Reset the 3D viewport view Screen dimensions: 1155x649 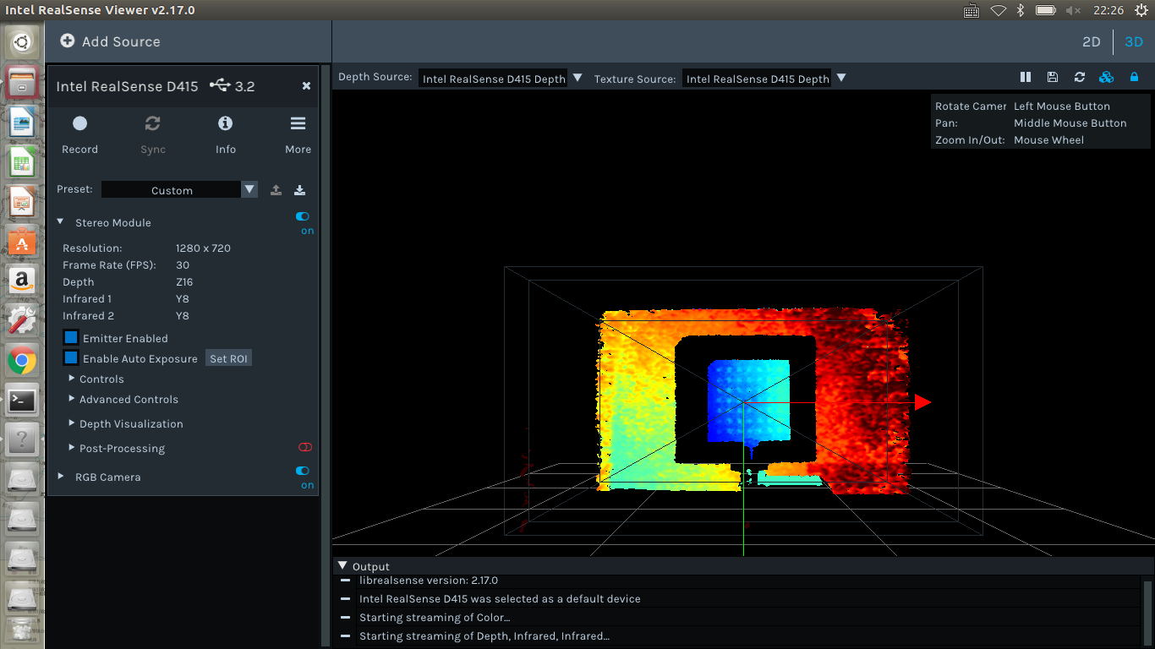(x=1080, y=77)
